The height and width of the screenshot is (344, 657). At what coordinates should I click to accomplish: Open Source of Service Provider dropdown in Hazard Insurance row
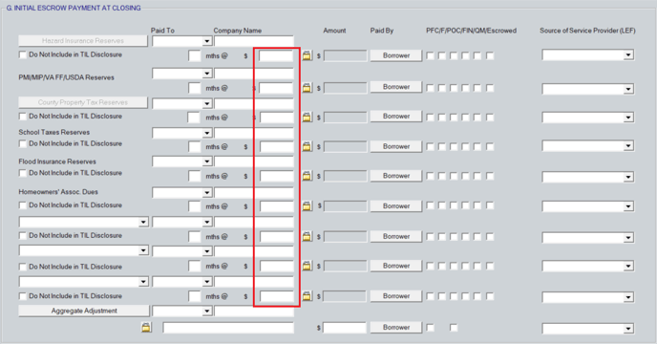point(627,55)
